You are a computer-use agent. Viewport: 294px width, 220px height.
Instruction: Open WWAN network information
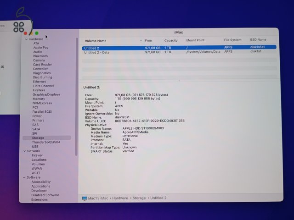click(37, 169)
